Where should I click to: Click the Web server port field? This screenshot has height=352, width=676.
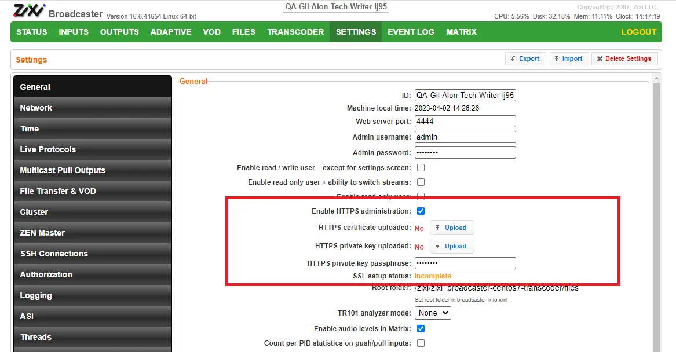click(x=465, y=122)
